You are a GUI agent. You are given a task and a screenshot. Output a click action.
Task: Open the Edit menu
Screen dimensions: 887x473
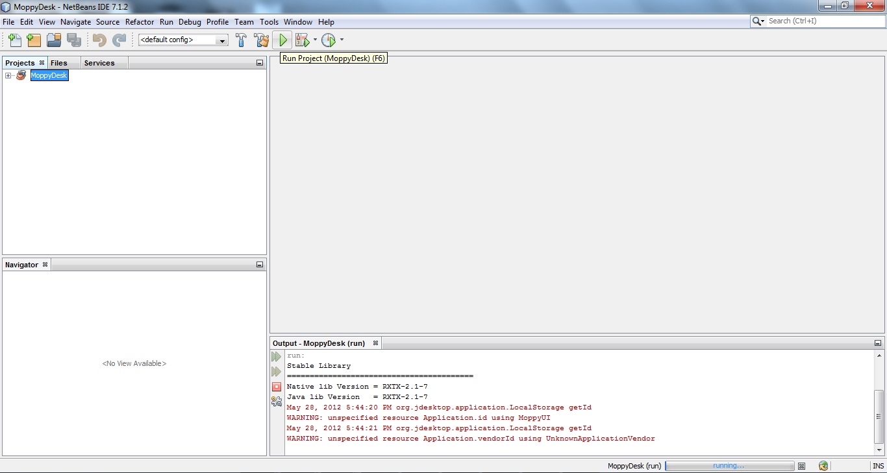(x=27, y=22)
